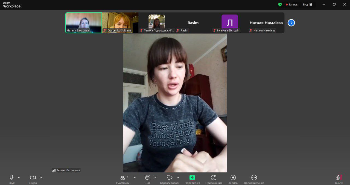Toggle the Запись recording button in toolbar
The image size is (350, 185).
(x=233, y=178)
